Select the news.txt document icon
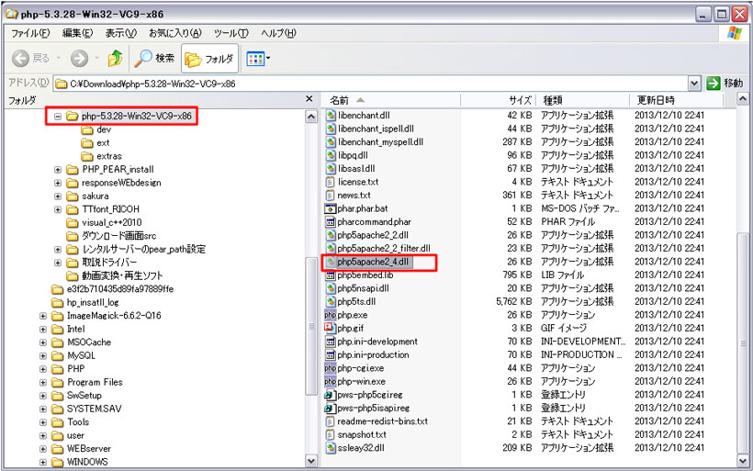The height and width of the screenshot is (471, 753). pyautogui.click(x=331, y=196)
